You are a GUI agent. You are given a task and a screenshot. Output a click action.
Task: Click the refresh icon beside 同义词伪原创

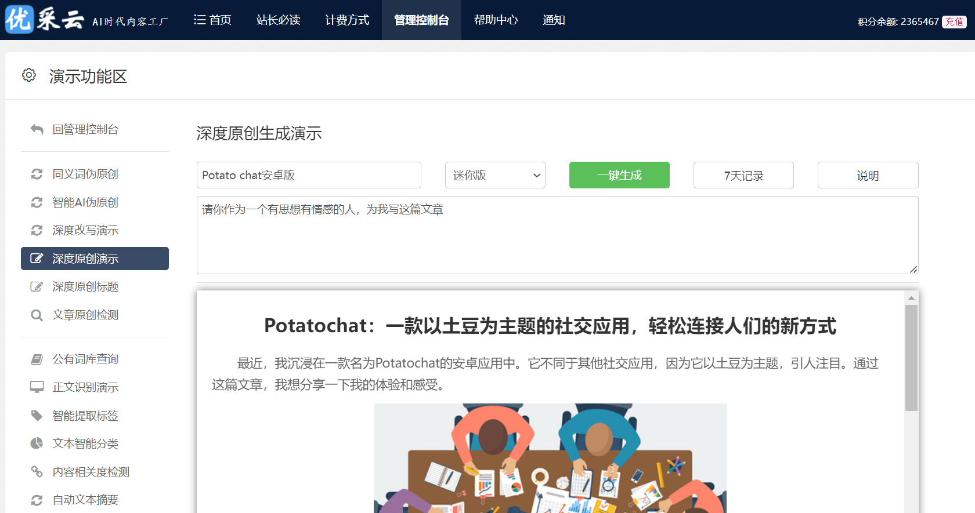tap(37, 174)
